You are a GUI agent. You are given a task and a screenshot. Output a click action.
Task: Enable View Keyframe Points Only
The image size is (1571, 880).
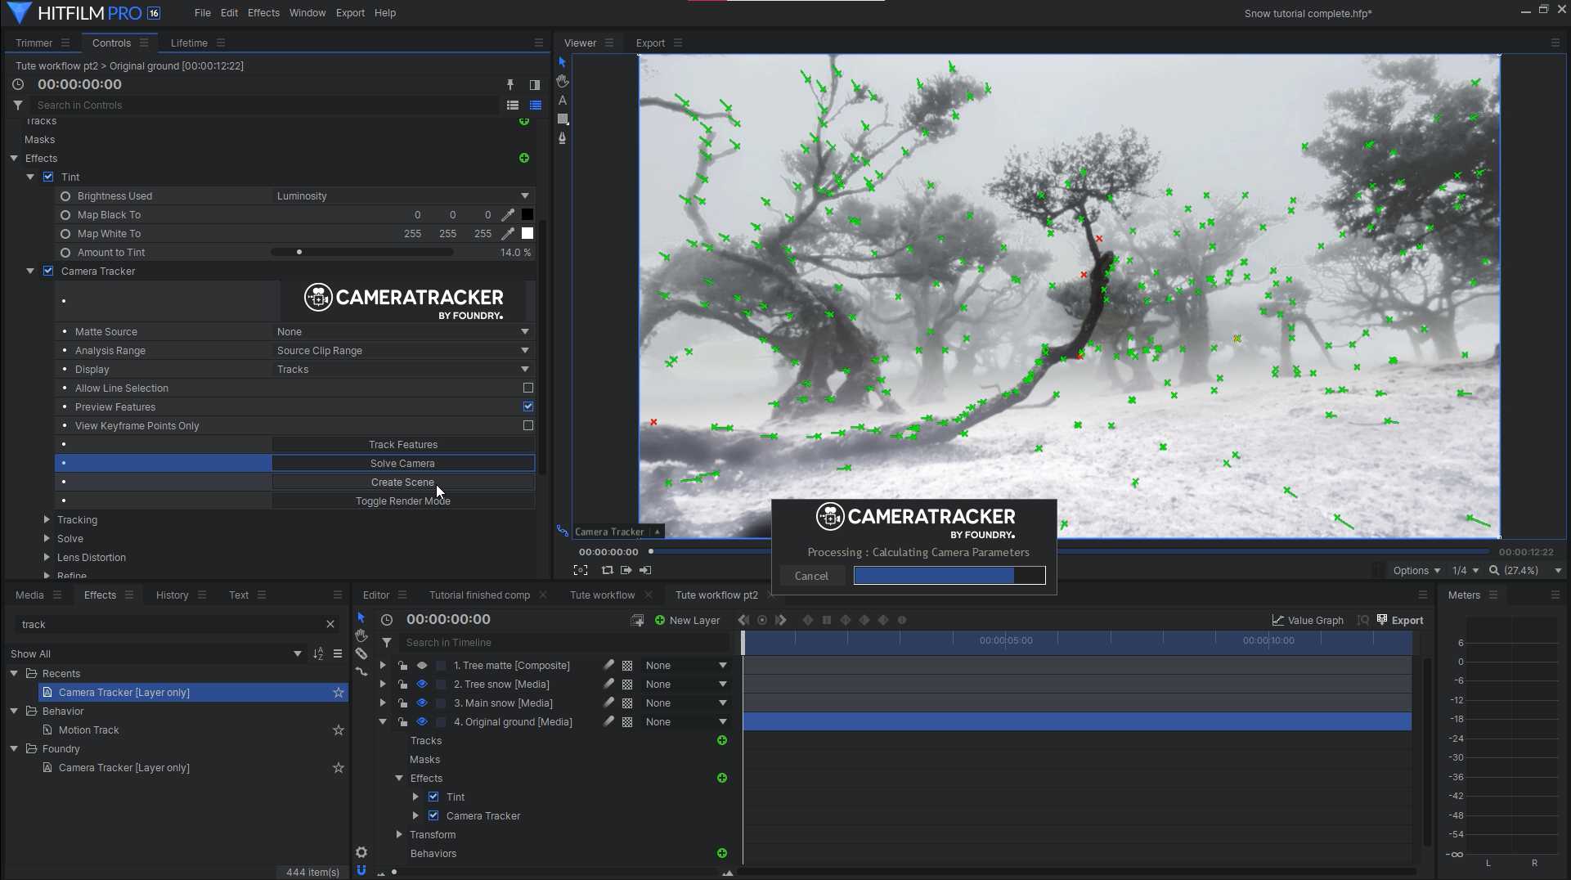[x=528, y=426]
